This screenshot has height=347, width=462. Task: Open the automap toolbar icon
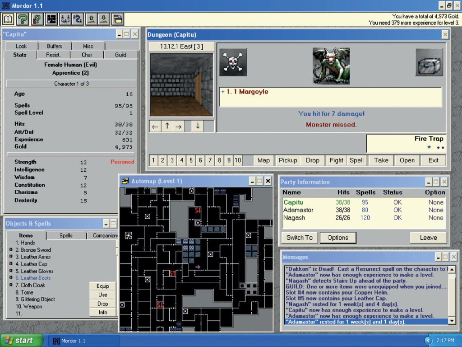tap(51, 19)
